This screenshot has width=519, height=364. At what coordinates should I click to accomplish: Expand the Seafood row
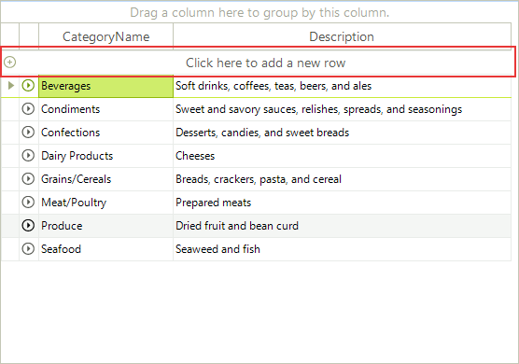point(28,249)
